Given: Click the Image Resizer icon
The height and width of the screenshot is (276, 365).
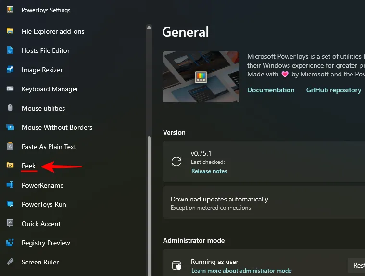Looking at the screenshot, I should 10,69.
